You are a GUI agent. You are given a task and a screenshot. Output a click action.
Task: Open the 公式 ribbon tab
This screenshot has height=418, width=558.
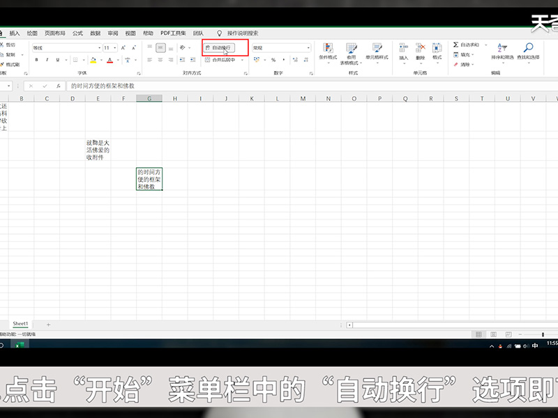coord(77,33)
